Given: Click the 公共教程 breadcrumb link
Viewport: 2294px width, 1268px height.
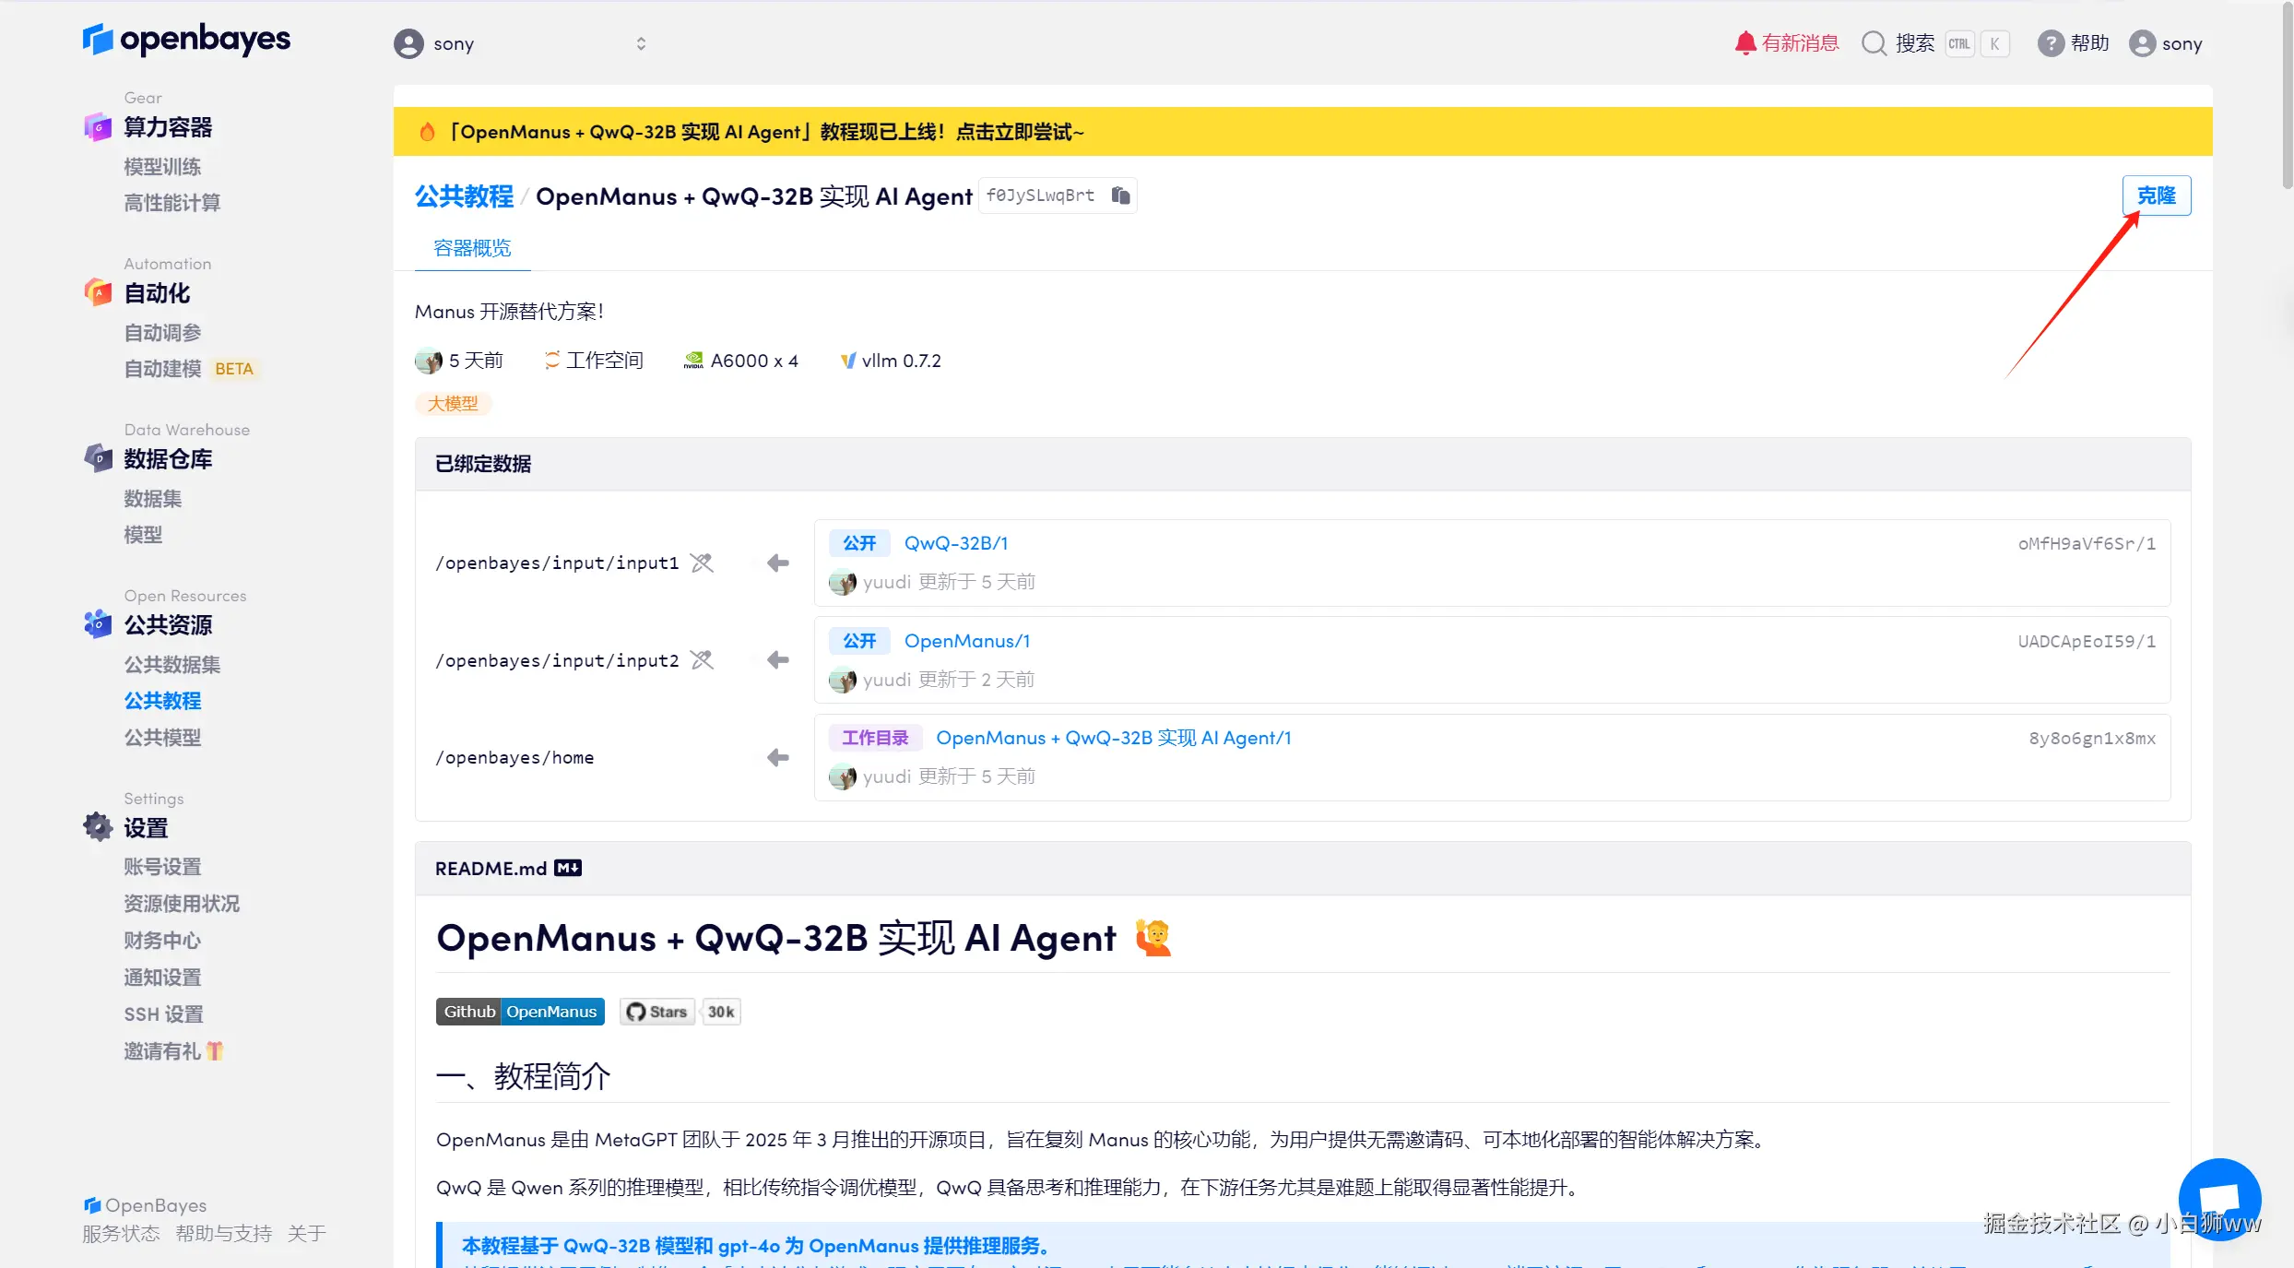Looking at the screenshot, I should coord(464,196).
